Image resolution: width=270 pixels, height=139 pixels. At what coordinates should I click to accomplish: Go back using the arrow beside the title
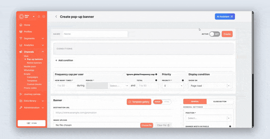point(56,16)
